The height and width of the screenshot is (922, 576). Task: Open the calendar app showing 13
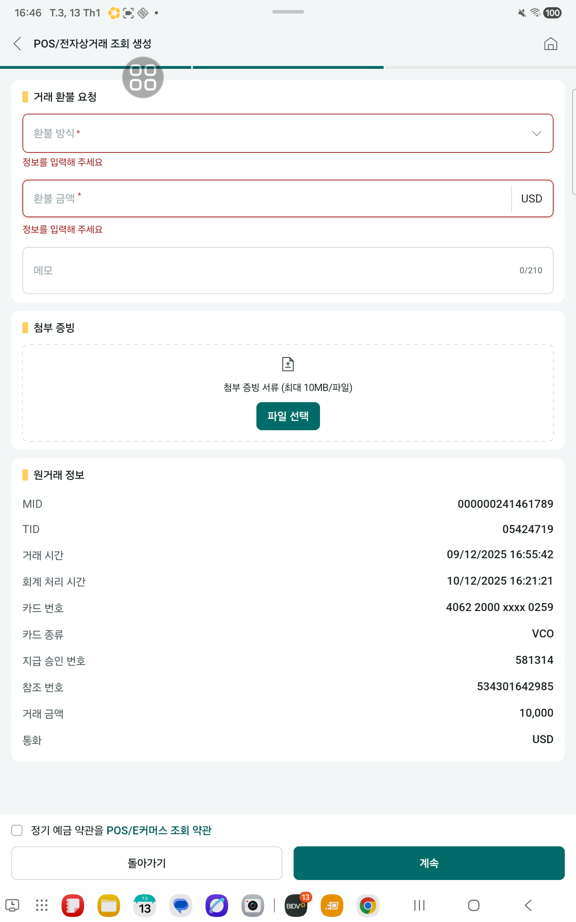click(145, 905)
